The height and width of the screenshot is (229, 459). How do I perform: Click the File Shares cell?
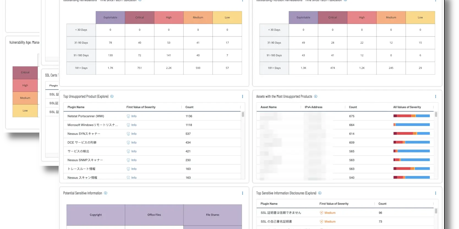[213, 215]
